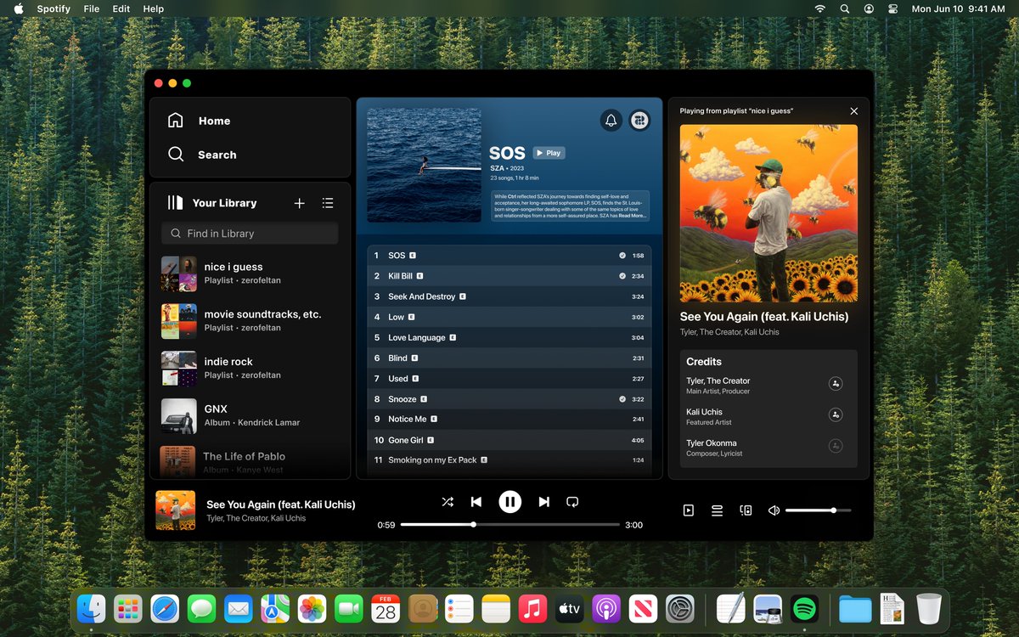Follow Kali Uchis in Credits
This screenshot has height=637, width=1019.
tap(836, 415)
